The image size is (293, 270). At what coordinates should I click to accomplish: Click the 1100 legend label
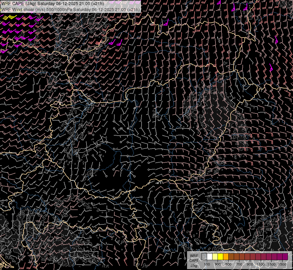tap(260, 264)
